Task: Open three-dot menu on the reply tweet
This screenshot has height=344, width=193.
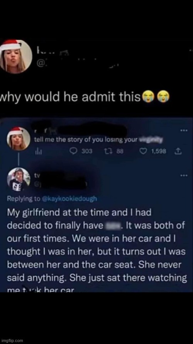Action: pos(183,176)
